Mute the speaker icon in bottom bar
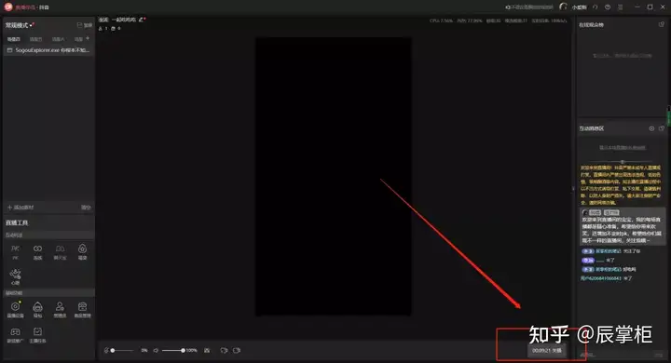 (x=156, y=351)
